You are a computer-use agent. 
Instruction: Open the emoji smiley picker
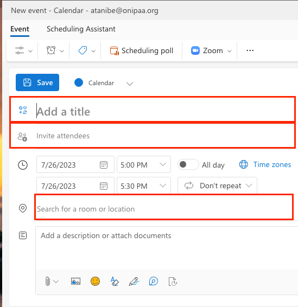95,282
